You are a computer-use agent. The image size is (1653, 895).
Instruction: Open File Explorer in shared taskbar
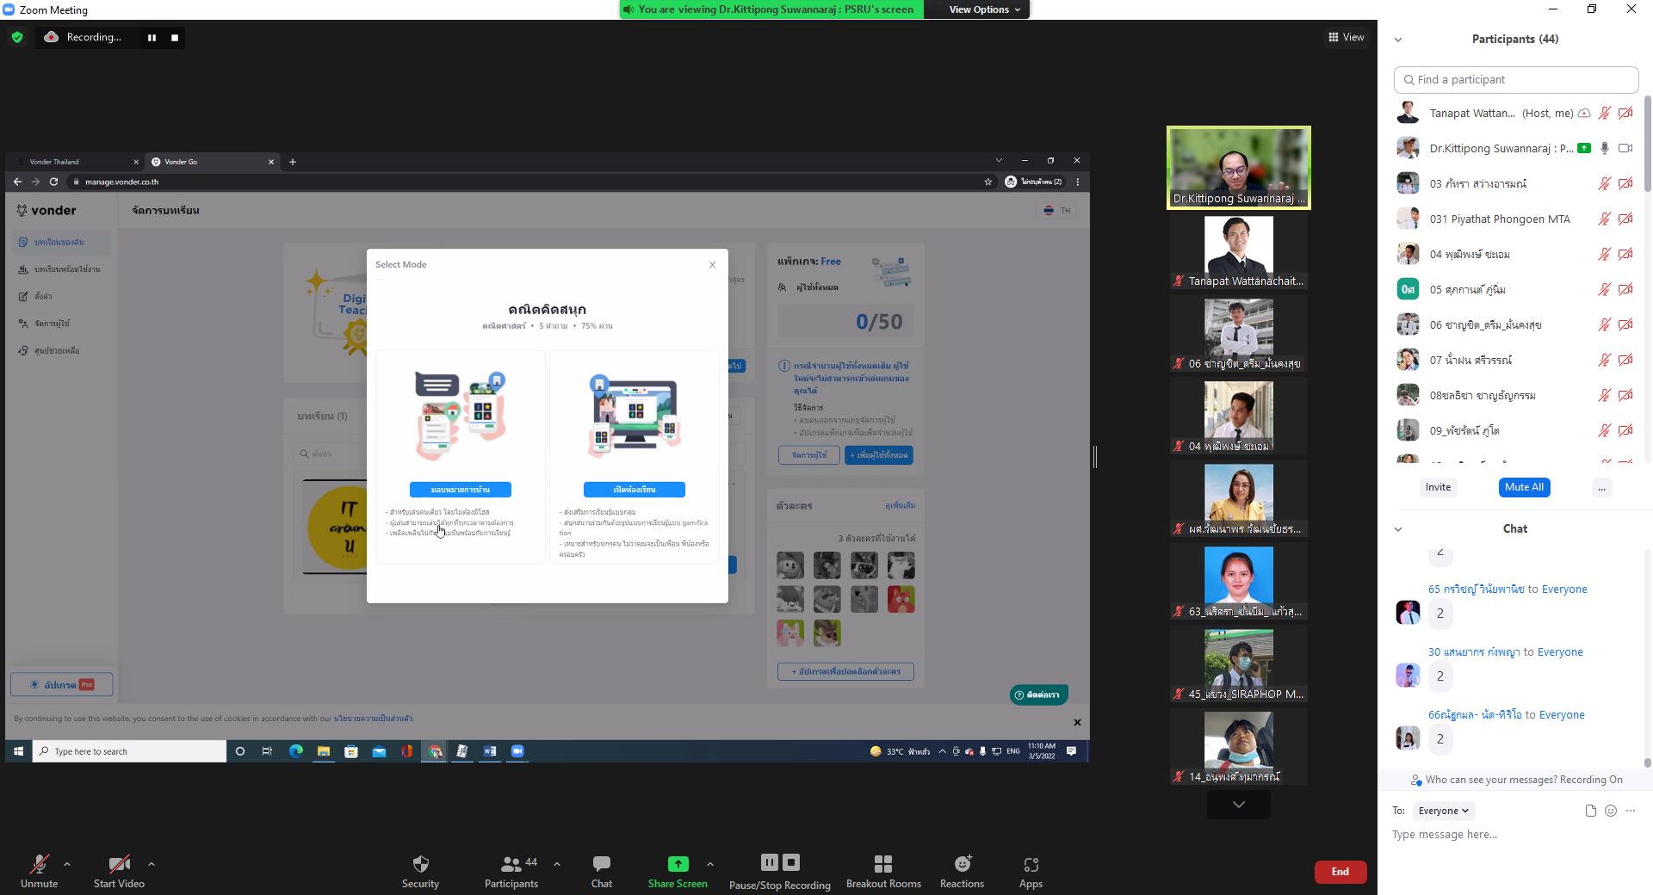coord(323,751)
